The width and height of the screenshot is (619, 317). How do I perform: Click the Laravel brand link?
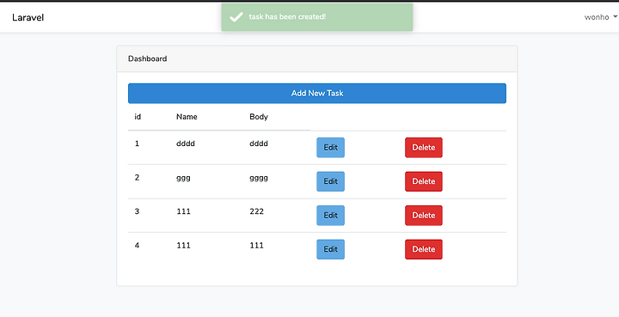point(28,17)
